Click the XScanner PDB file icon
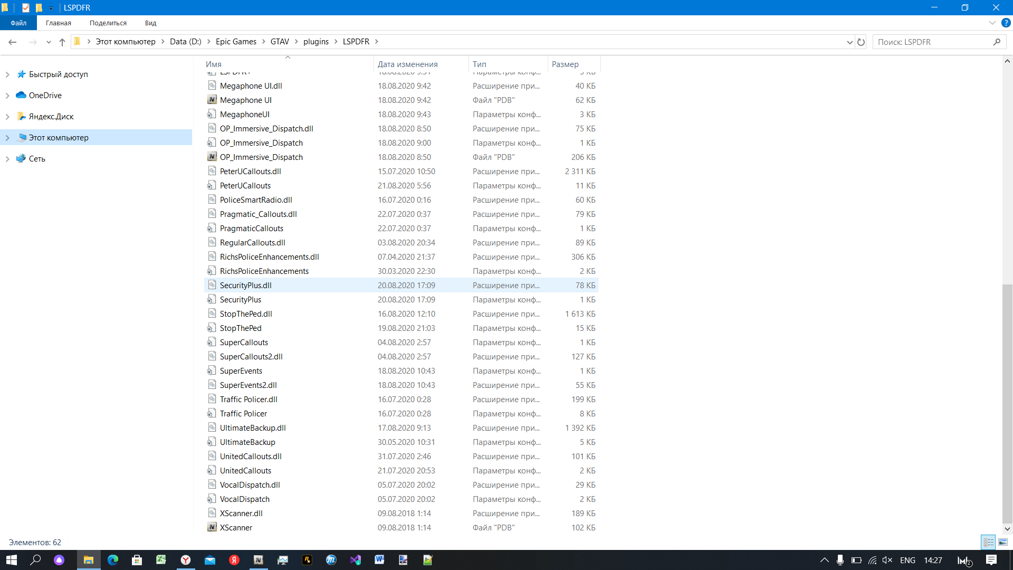The height and width of the screenshot is (570, 1013). tap(212, 527)
